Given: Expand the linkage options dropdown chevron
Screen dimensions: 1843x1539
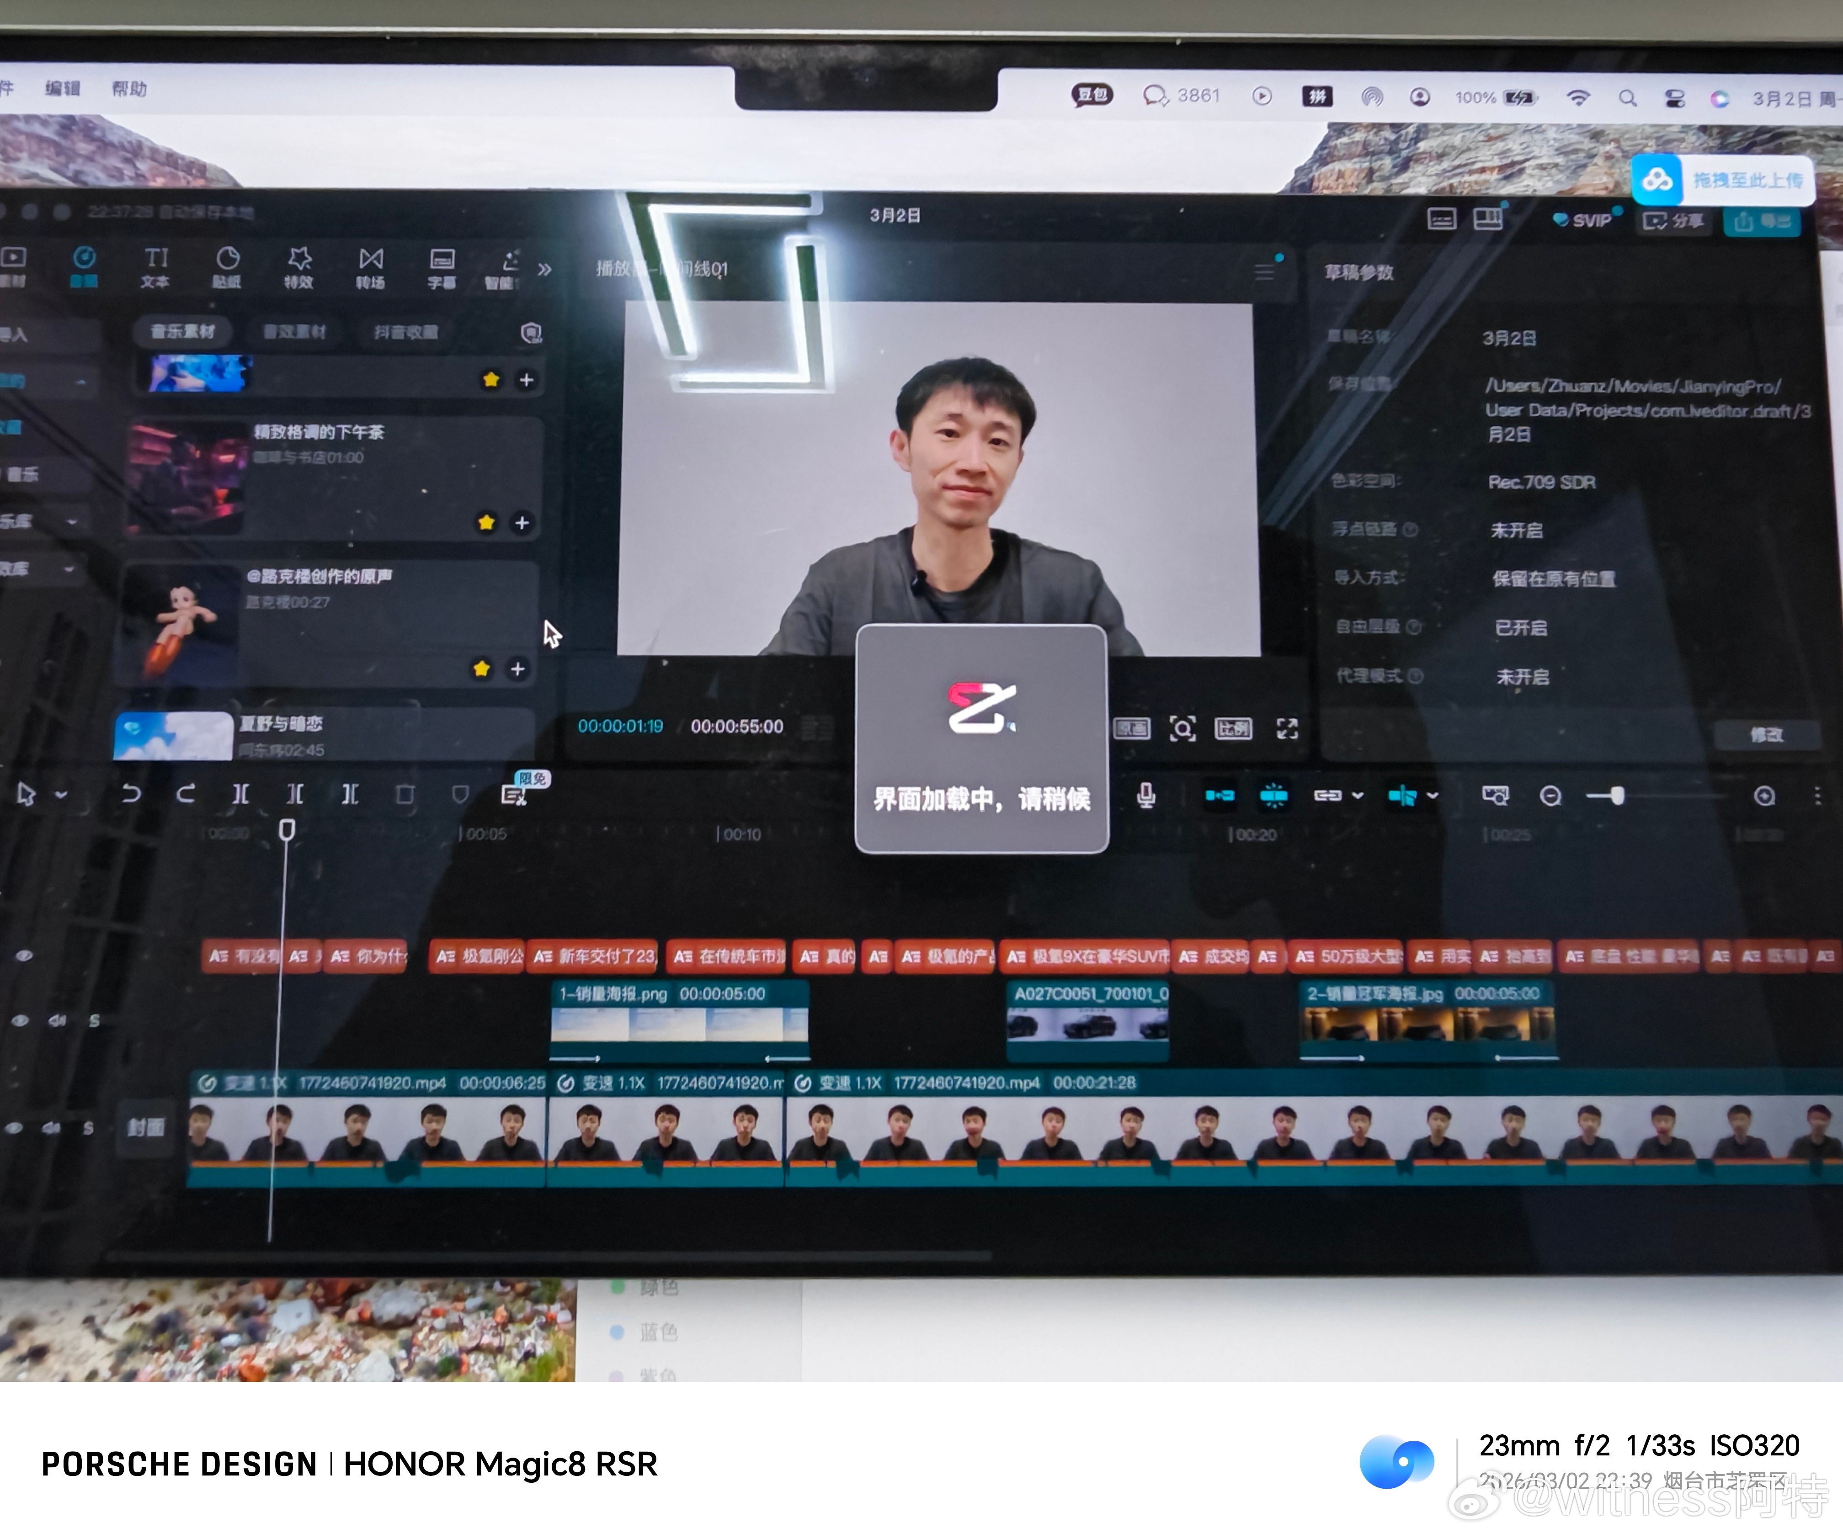Looking at the screenshot, I should 1358,796.
